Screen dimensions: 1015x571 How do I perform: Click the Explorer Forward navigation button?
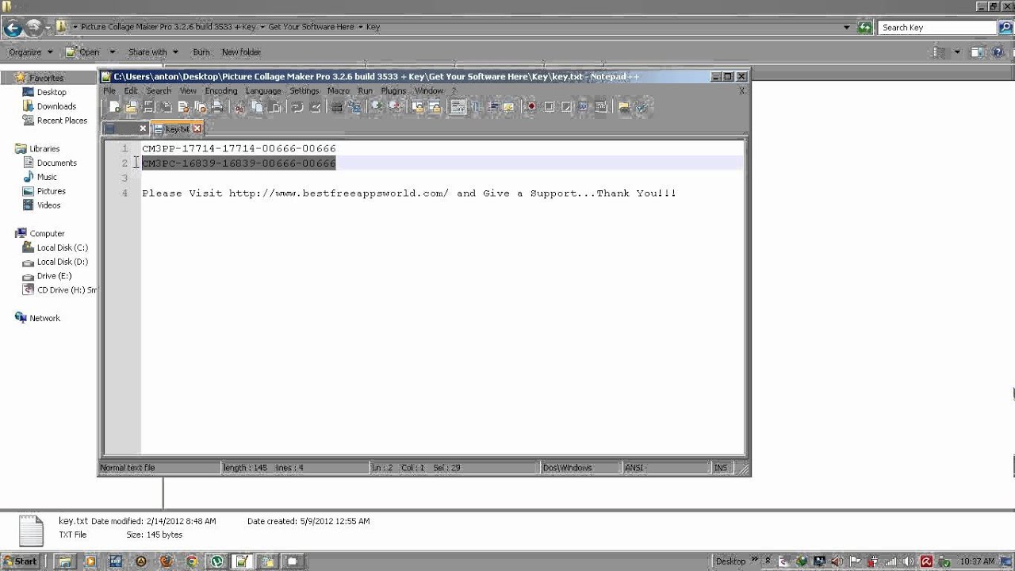click(33, 28)
